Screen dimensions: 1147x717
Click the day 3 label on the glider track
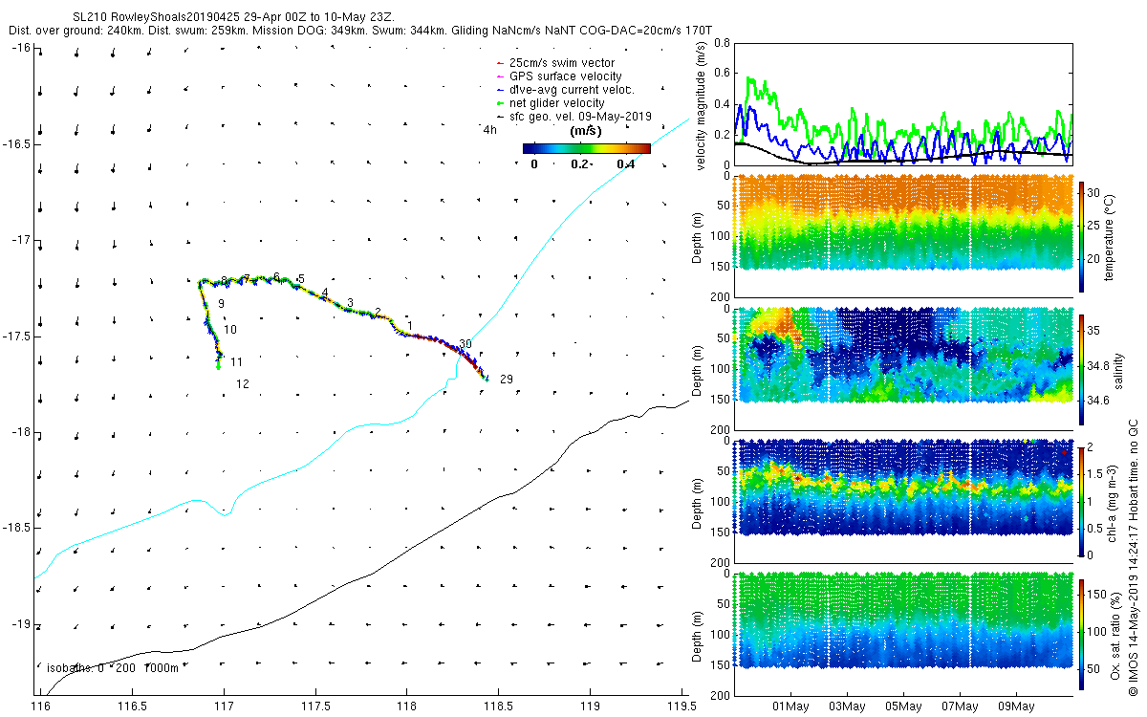point(351,303)
